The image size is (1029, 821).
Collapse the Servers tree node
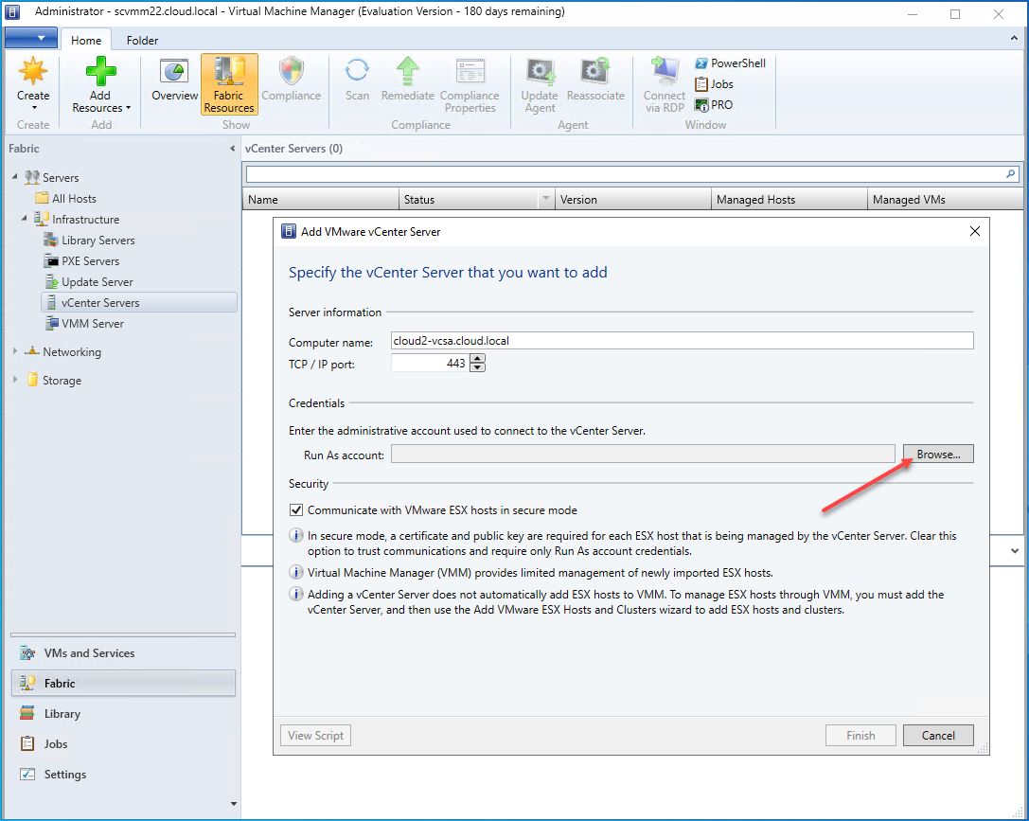(15, 178)
